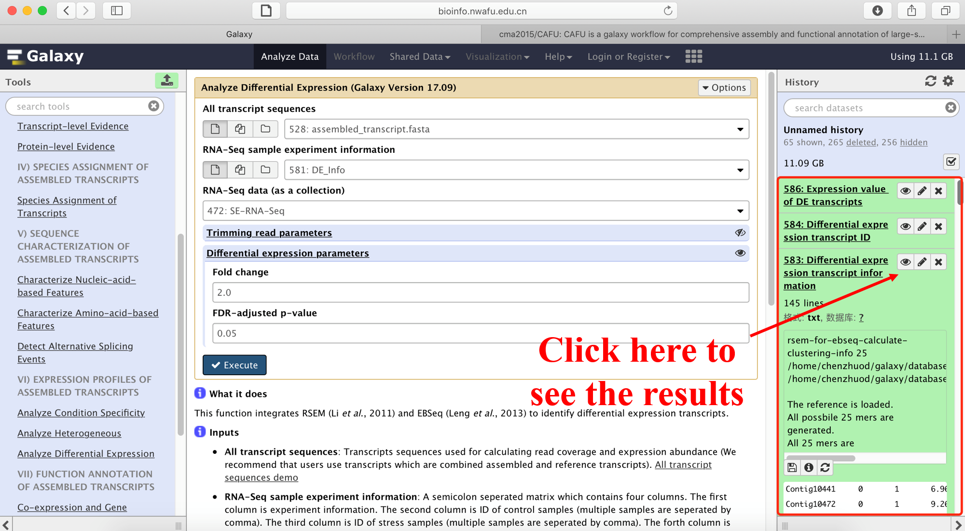Switch to the cma2015/CAFU browser tab
The height and width of the screenshot is (531, 965).
(712, 34)
